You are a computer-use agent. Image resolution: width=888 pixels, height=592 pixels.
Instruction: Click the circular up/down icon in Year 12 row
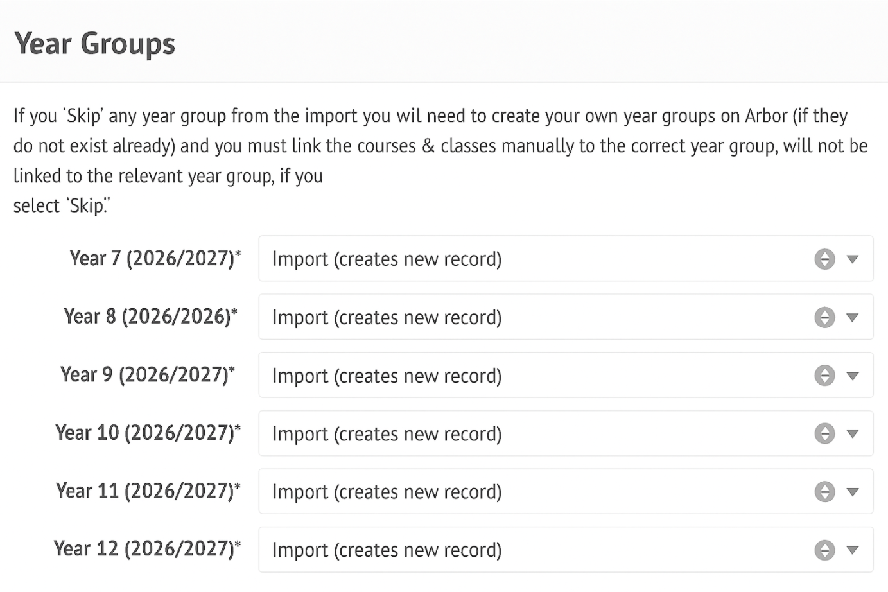coord(824,550)
